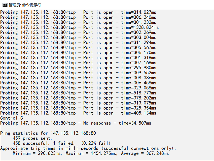Image resolution: width=214 pixels, height=161 pixels.
Task: Click the window title text 管理员: 命令提示符
Action: click(x=25, y=5)
